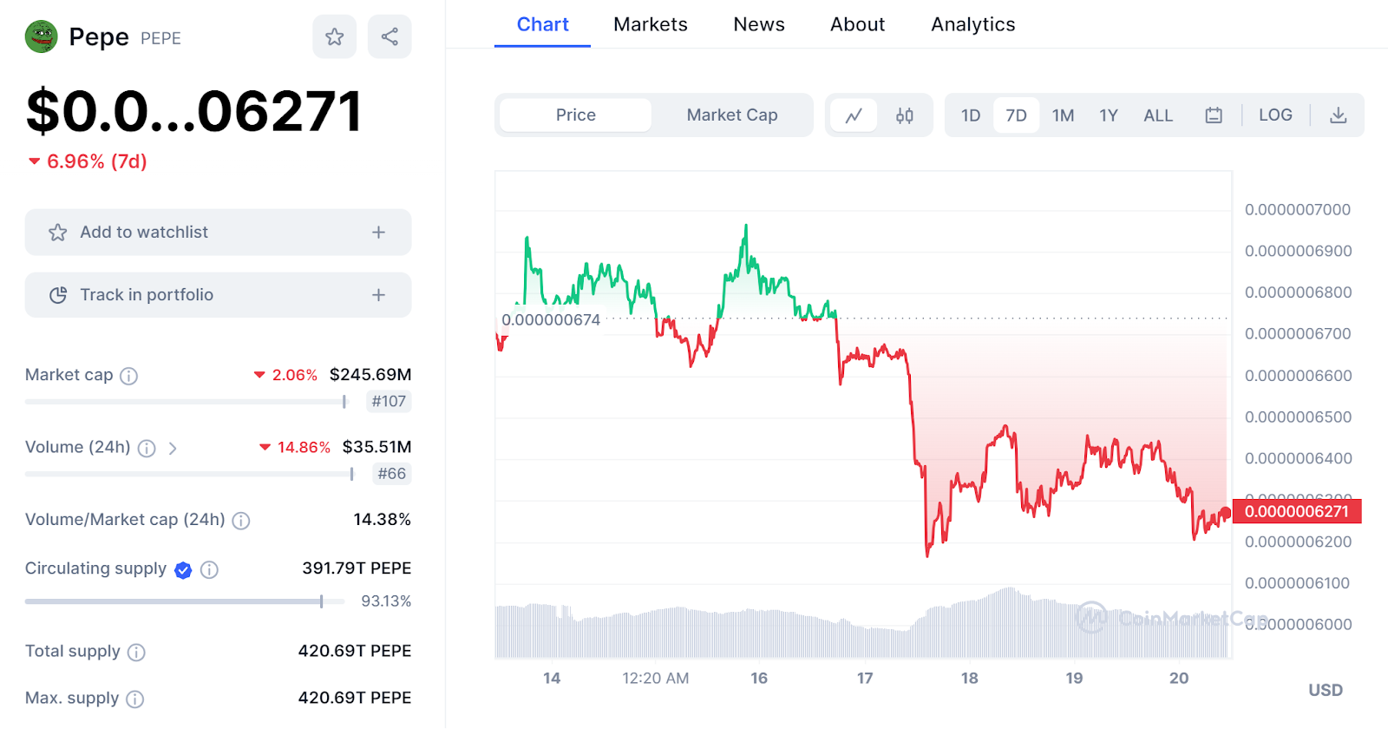Image resolution: width=1388 pixels, height=729 pixels.
Task: Toggle chart to Price view
Action: click(x=575, y=115)
